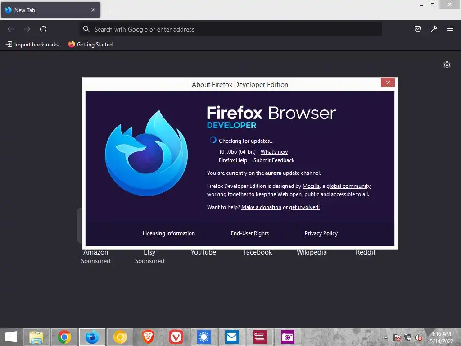Click the Firefox Developer Edition logo
461x346 pixels.
[146, 153]
